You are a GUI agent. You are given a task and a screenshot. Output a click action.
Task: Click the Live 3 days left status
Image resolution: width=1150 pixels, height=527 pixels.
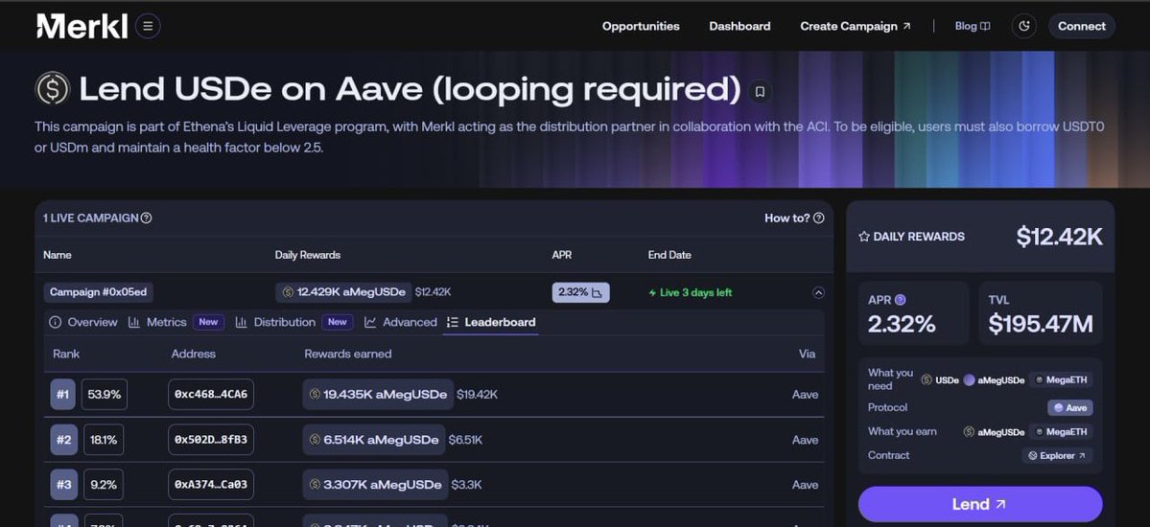691,292
